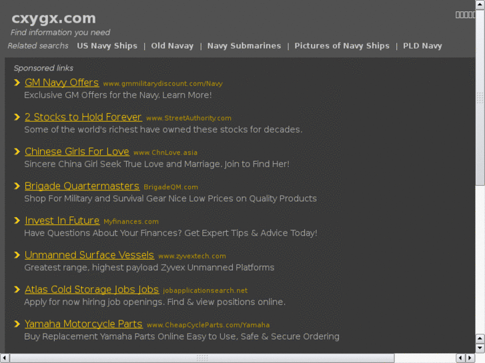This screenshot has height=363, width=485.
Task: Follow the Unmanned Surface Vessels link
Action: click(89, 255)
